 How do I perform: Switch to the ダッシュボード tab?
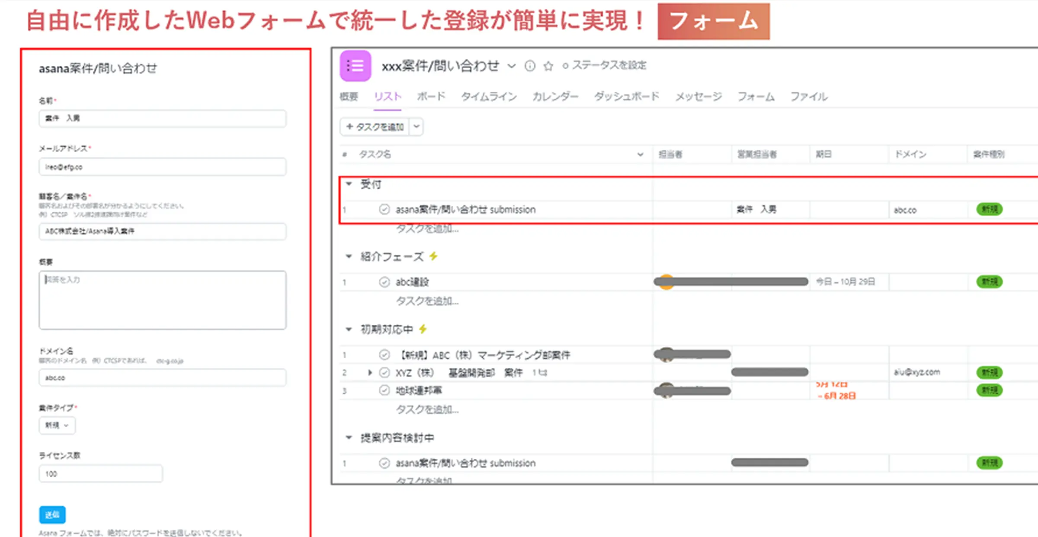pyautogui.click(x=627, y=96)
